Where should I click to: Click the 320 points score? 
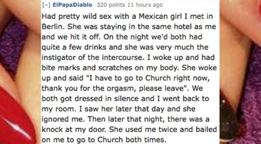(111, 5)
